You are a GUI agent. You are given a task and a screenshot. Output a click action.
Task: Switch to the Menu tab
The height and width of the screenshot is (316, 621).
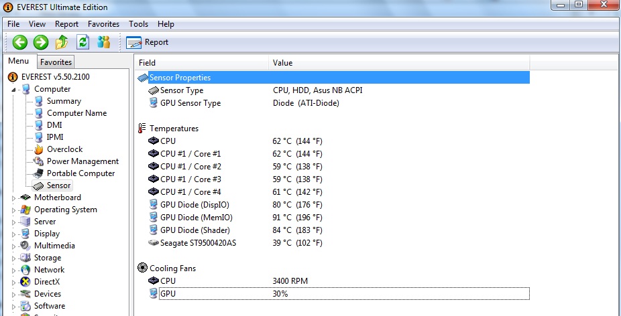(19, 61)
